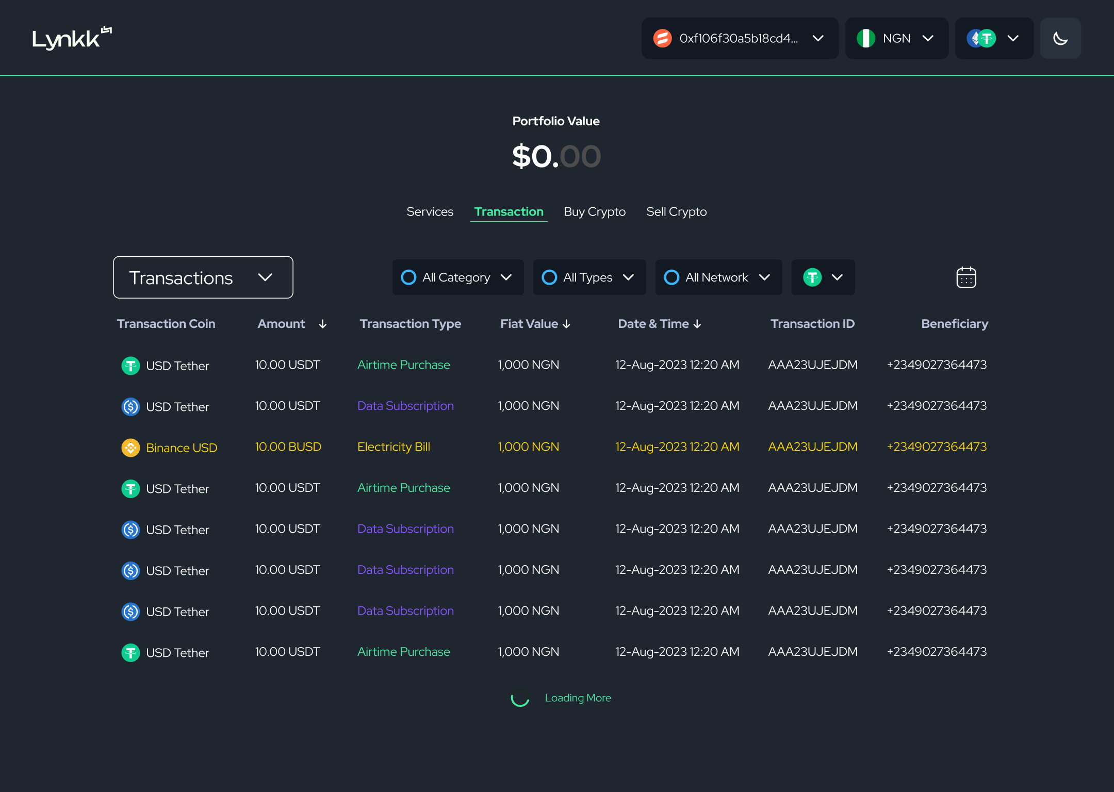
Task: Click the Transaction ID column header
Action: click(812, 324)
